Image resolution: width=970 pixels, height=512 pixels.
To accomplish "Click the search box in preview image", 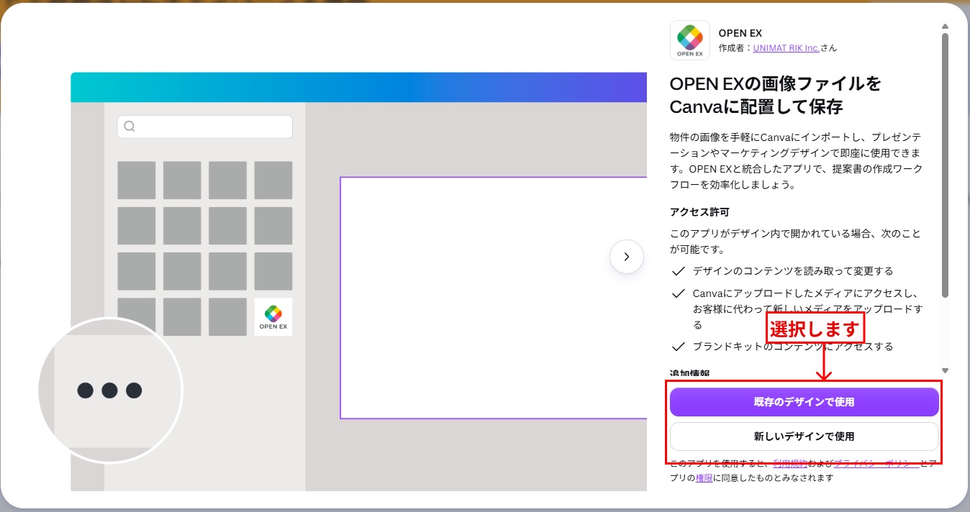I will click(205, 127).
